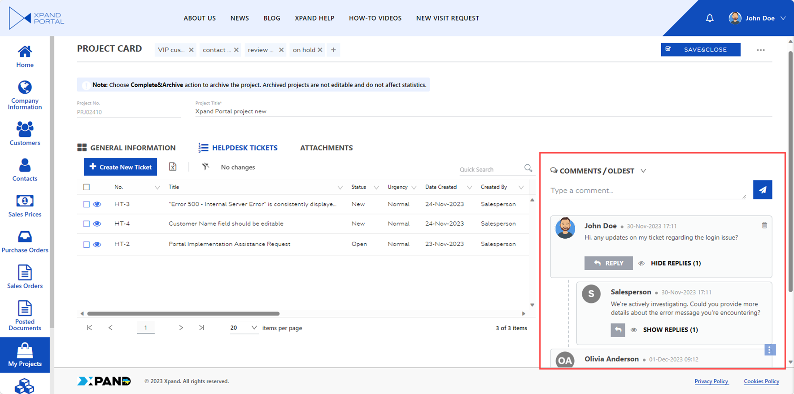Open Comments / Oldest sort dropdown

click(643, 171)
